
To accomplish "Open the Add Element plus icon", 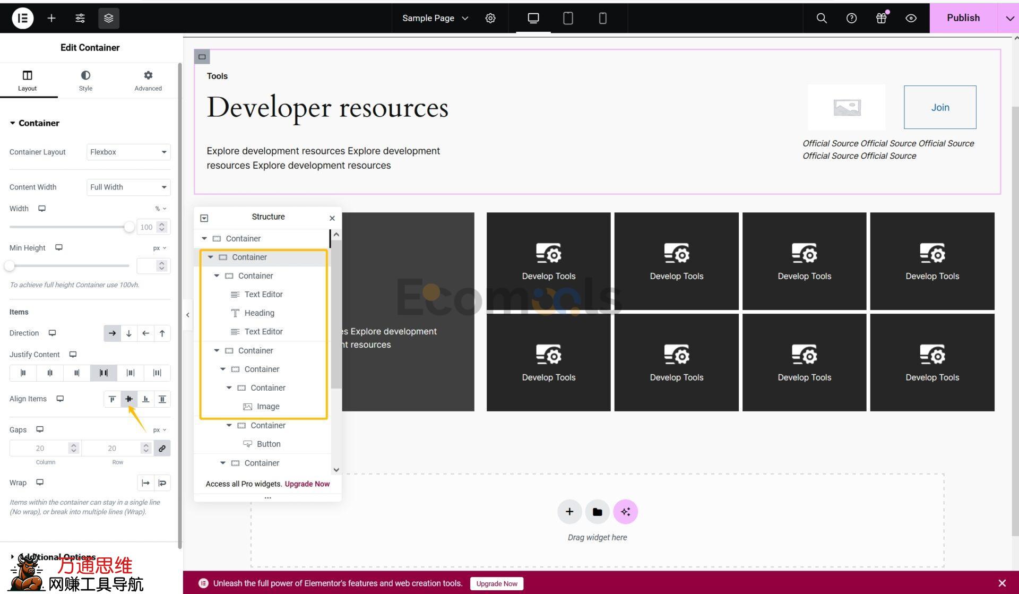I will tap(51, 18).
